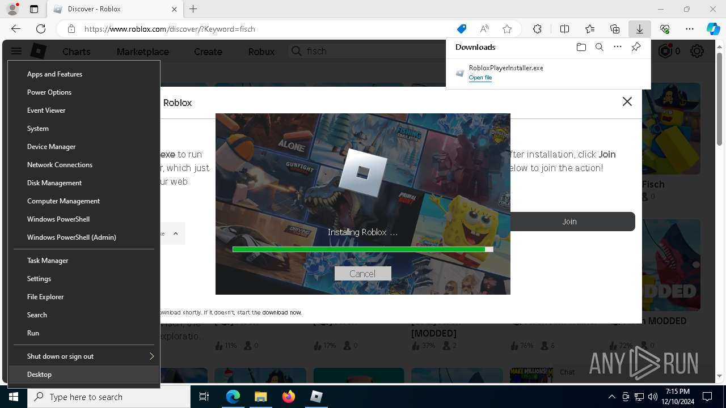Open Roblox Robux nav link
This screenshot has width=726, height=408.
261,52
